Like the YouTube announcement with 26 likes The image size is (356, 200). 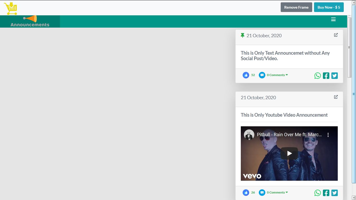[246, 192]
